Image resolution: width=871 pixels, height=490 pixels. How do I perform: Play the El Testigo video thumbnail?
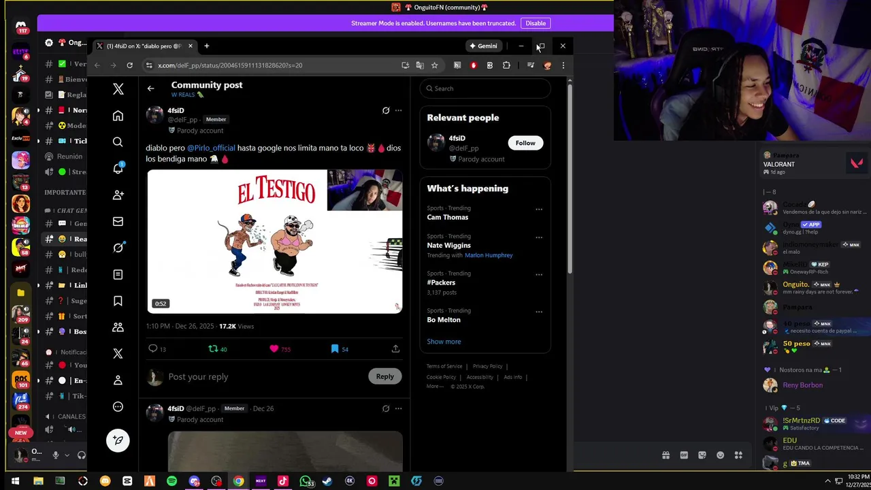point(275,242)
